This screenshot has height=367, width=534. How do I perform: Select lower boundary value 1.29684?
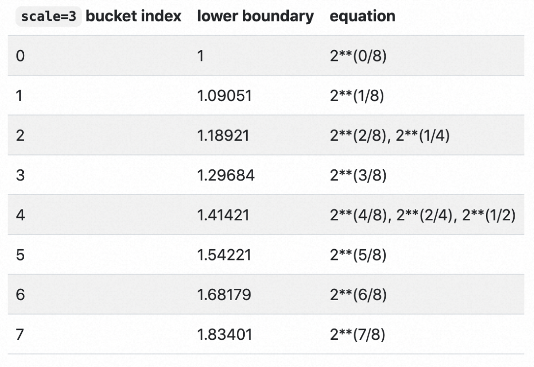(x=225, y=175)
